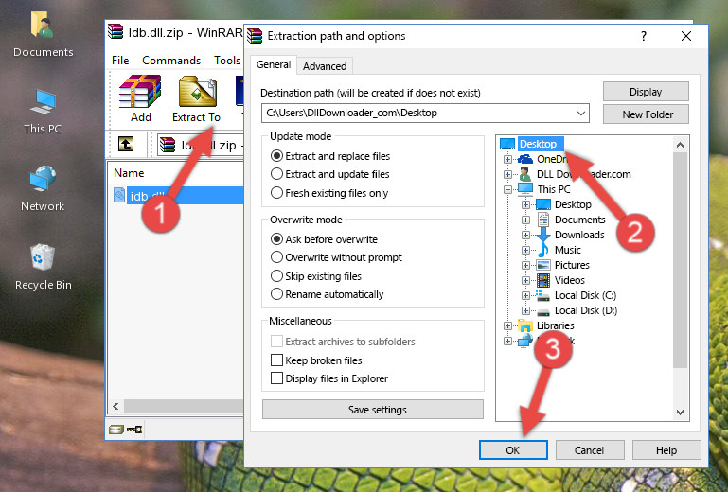Click the folder tree scroll-down arrow

click(680, 413)
